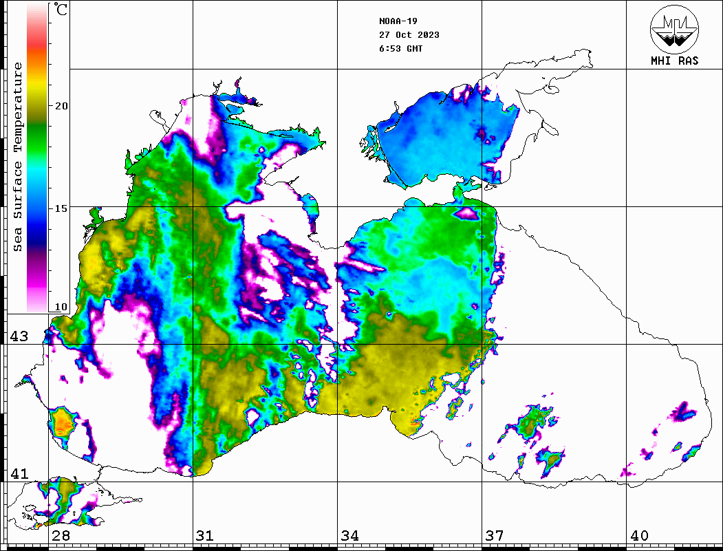Screen dimensions: 723x551
Task: Click the '°C' unit label
Action: pyautogui.click(x=61, y=9)
